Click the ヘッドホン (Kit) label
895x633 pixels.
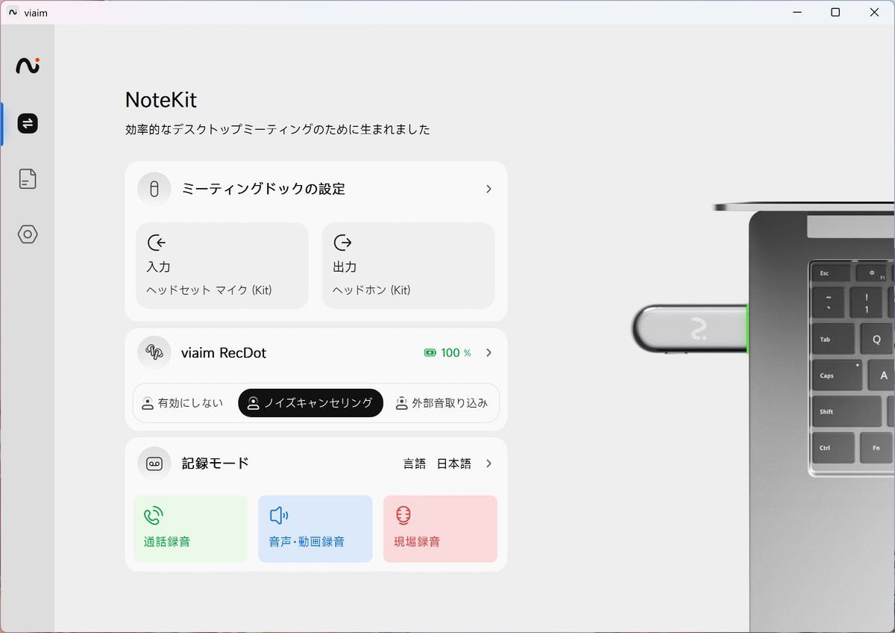click(371, 290)
